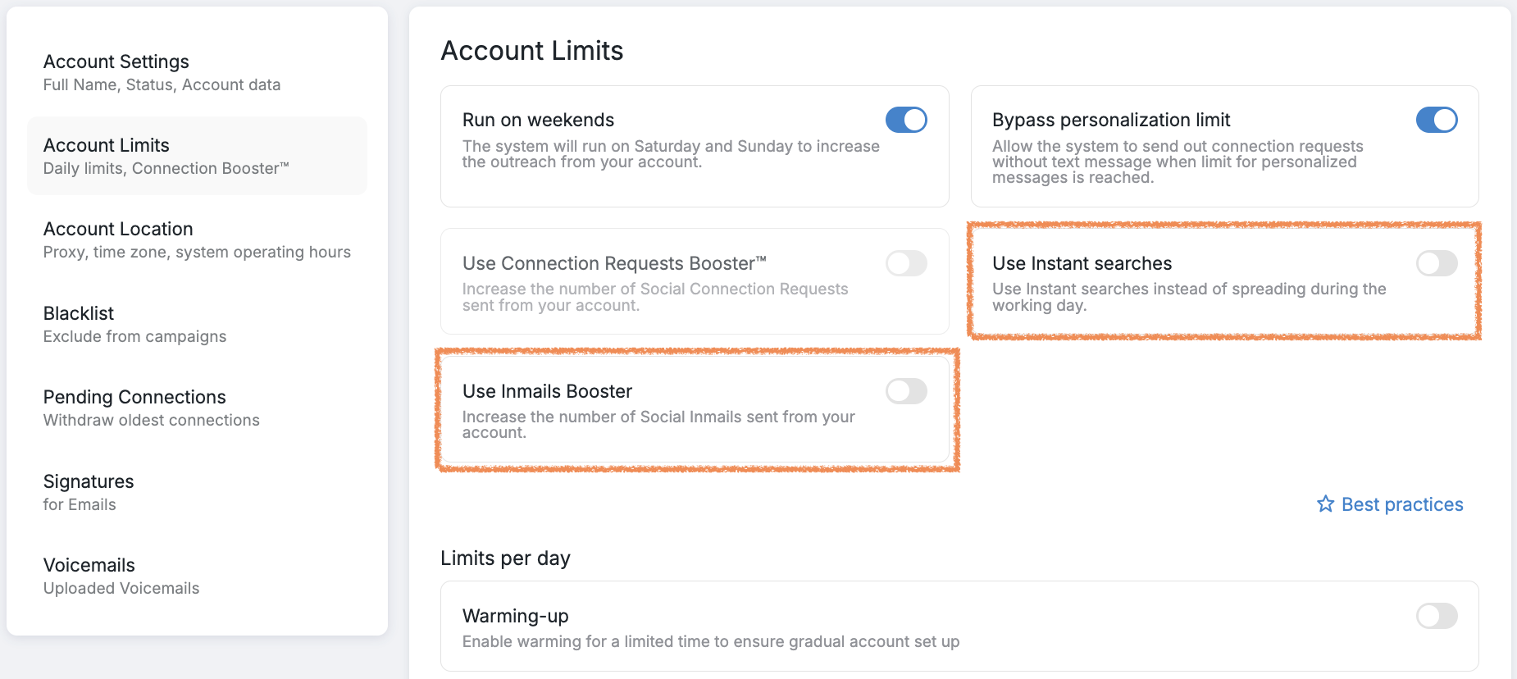The height and width of the screenshot is (679, 1517).
Task: Disable the Run on weekends toggle
Action: click(906, 120)
